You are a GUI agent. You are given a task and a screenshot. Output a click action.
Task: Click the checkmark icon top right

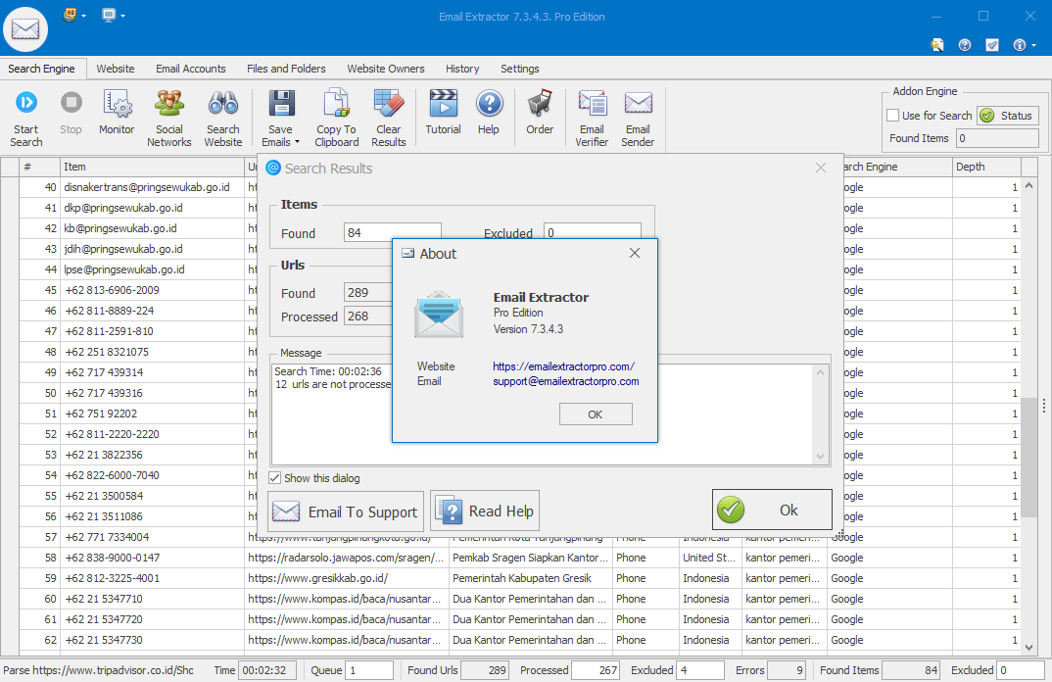pyautogui.click(x=992, y=45)
